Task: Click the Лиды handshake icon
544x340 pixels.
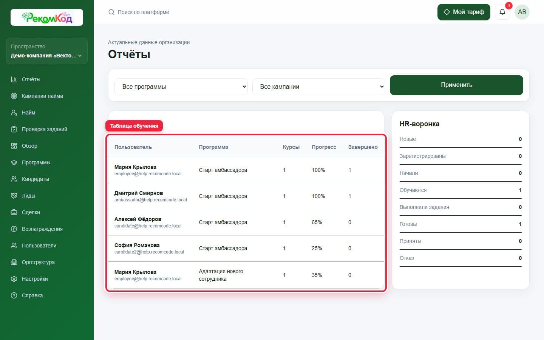Action: 14,196
